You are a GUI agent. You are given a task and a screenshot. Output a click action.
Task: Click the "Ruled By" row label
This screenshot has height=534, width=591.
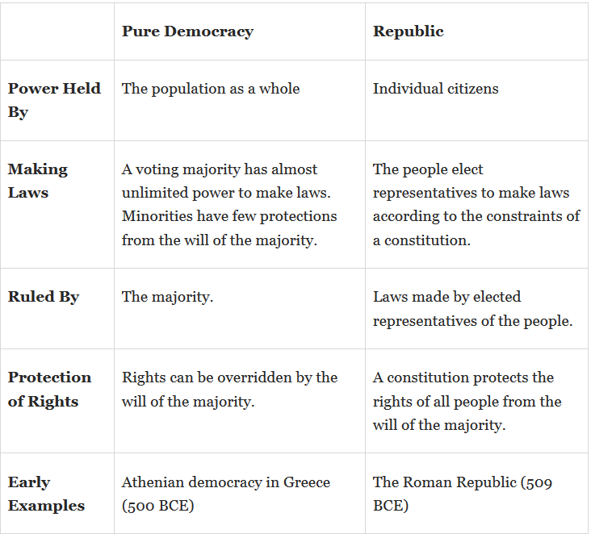click(x=44, y=297)
